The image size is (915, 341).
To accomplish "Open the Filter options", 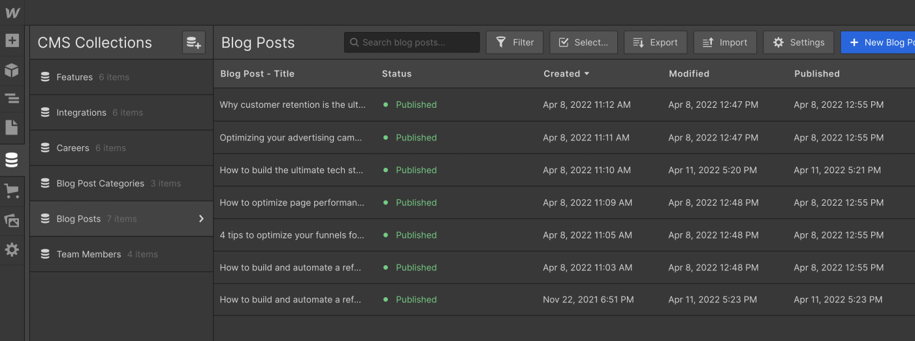I will (x=515, y=42).
